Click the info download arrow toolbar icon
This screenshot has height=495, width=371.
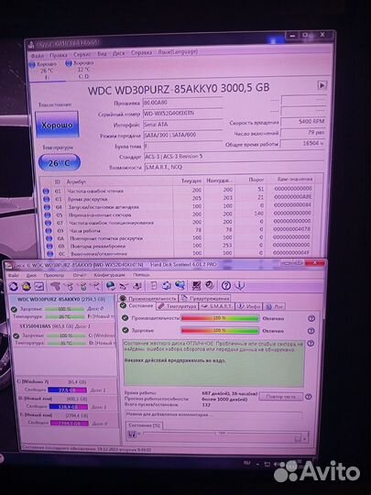[240, 285]
